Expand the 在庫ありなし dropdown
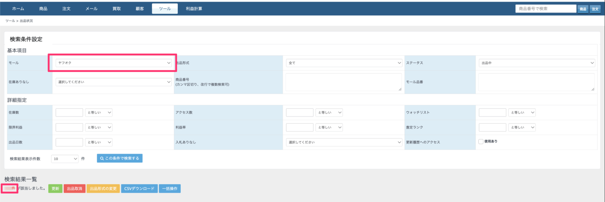The image size is (605, 202). pyautogui.click(x=114, y=82)
